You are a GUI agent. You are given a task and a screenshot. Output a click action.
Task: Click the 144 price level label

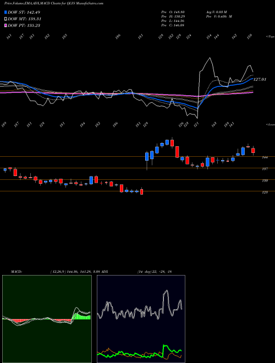(265, 157)
